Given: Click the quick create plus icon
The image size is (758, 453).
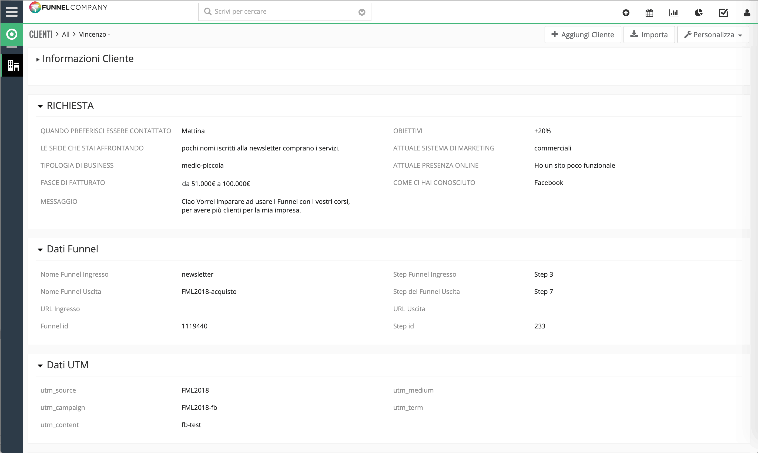Looking at the screenshot, I should pyautogui.click(x=626, y=12).
